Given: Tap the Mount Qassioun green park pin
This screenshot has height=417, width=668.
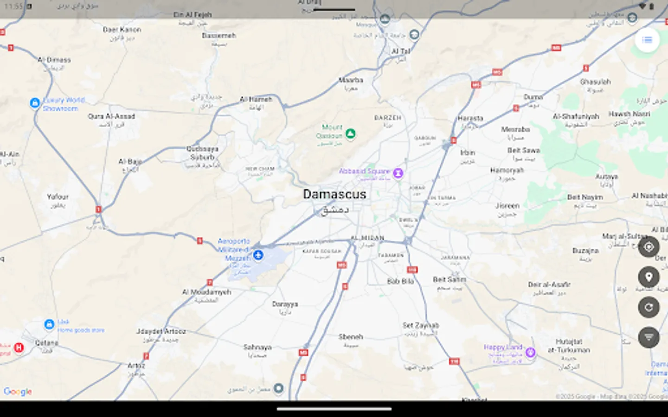Looking at the screenshot, I should coord(350,134).
